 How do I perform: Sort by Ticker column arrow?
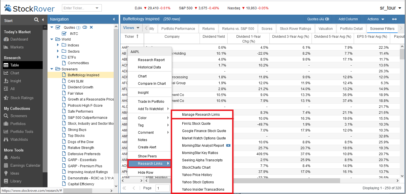[x=138, y=36]
